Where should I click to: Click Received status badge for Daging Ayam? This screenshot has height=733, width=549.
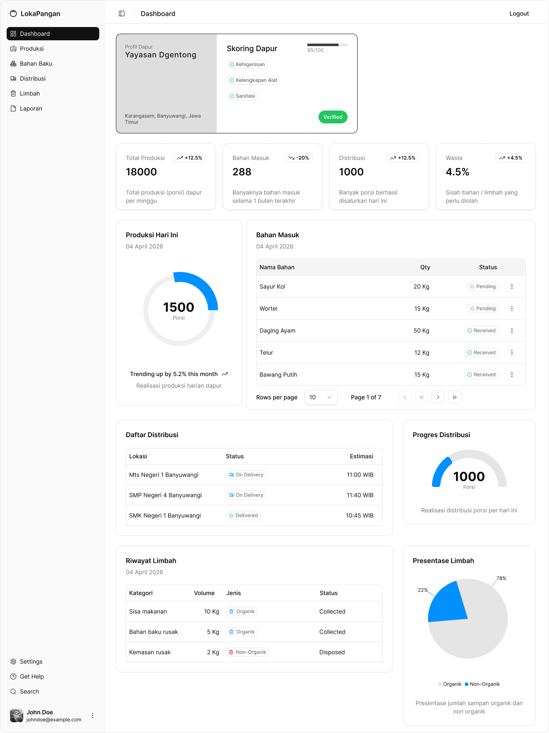point(481,331)
